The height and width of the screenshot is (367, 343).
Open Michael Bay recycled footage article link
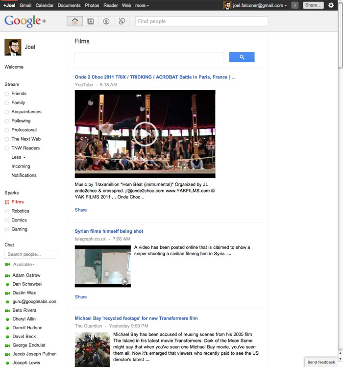[136, 318]
